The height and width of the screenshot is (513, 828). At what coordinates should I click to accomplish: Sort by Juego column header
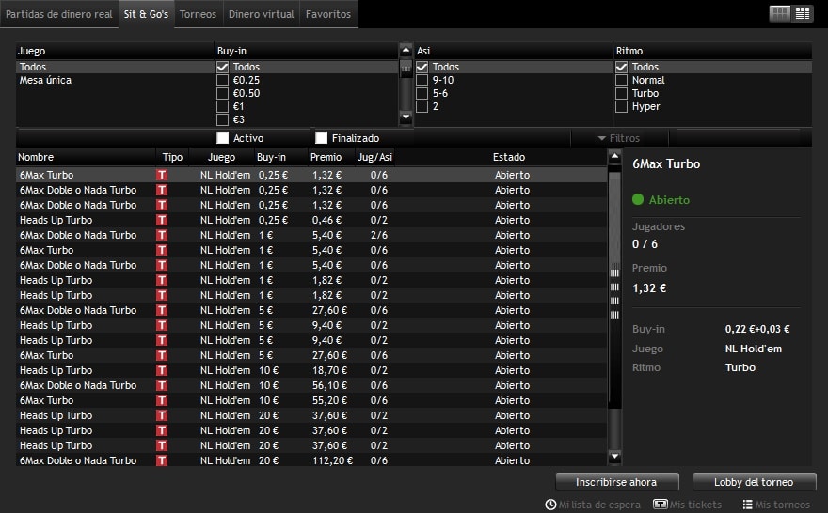[x=222, y=157]
